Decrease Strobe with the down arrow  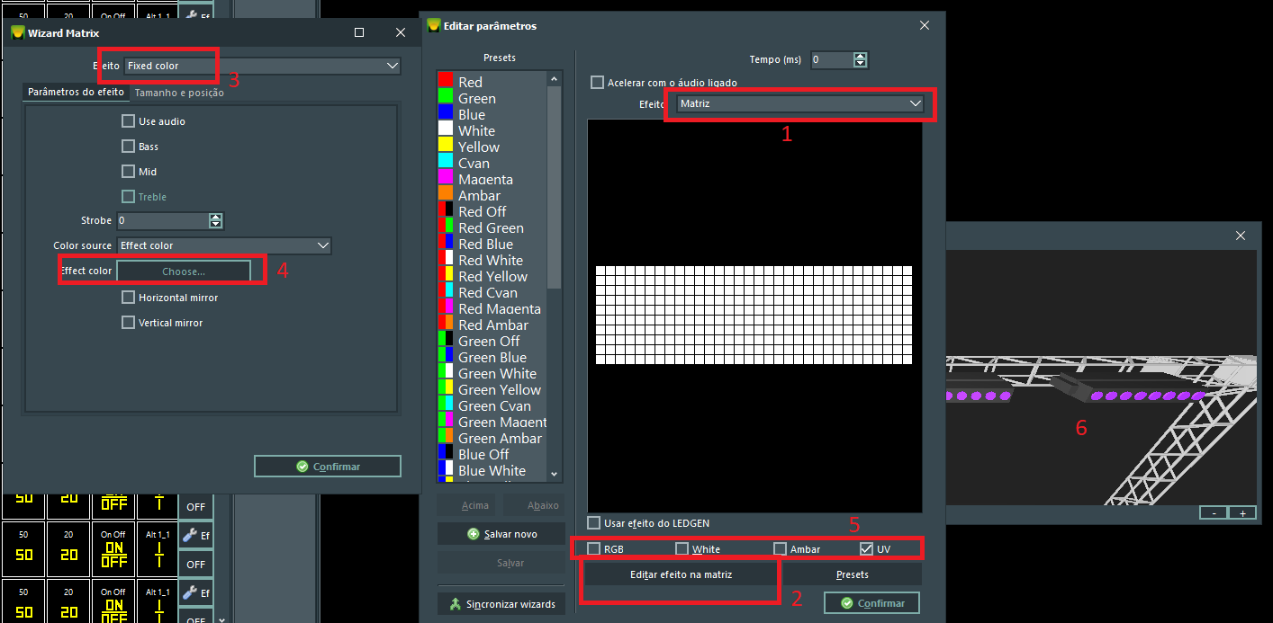(215, 224)
